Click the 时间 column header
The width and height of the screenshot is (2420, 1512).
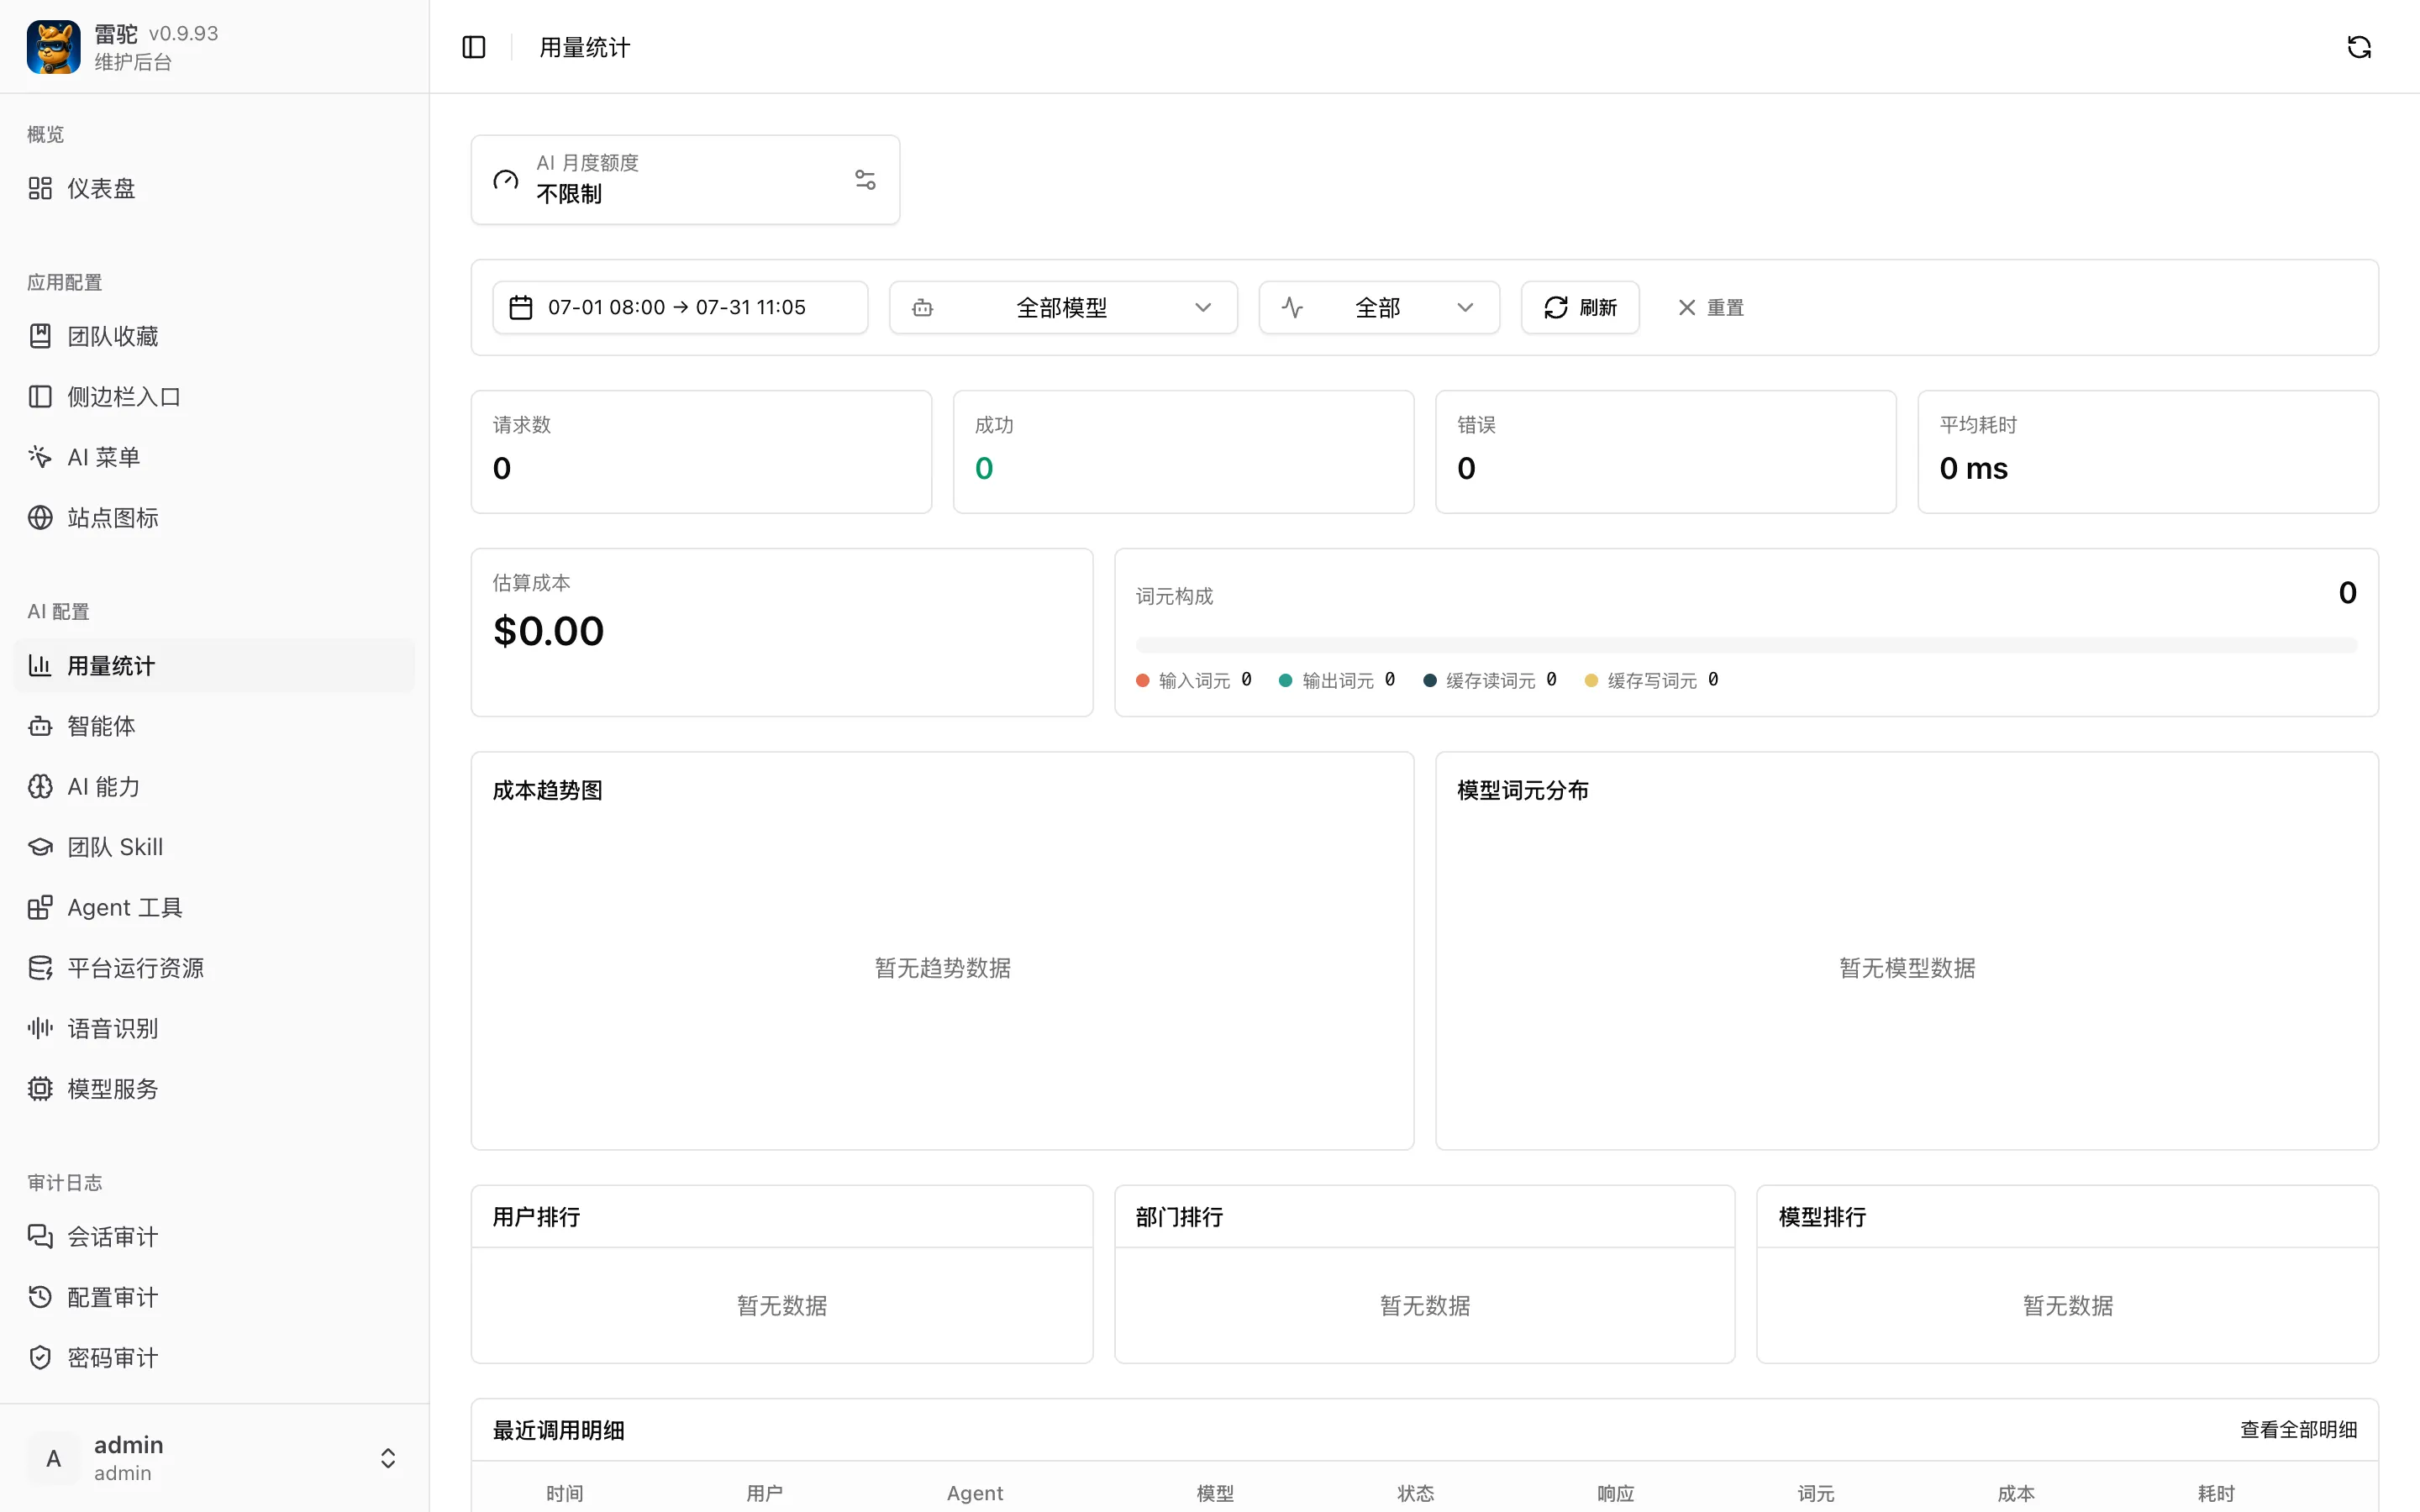click(x=565, y=1493)
